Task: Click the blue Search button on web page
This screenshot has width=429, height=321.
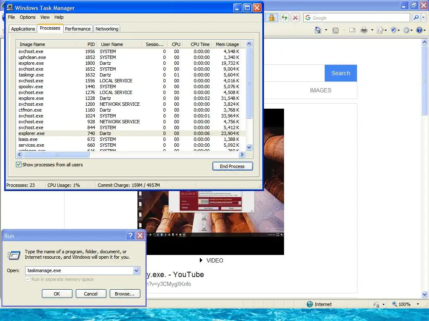Action: (341, 73)
